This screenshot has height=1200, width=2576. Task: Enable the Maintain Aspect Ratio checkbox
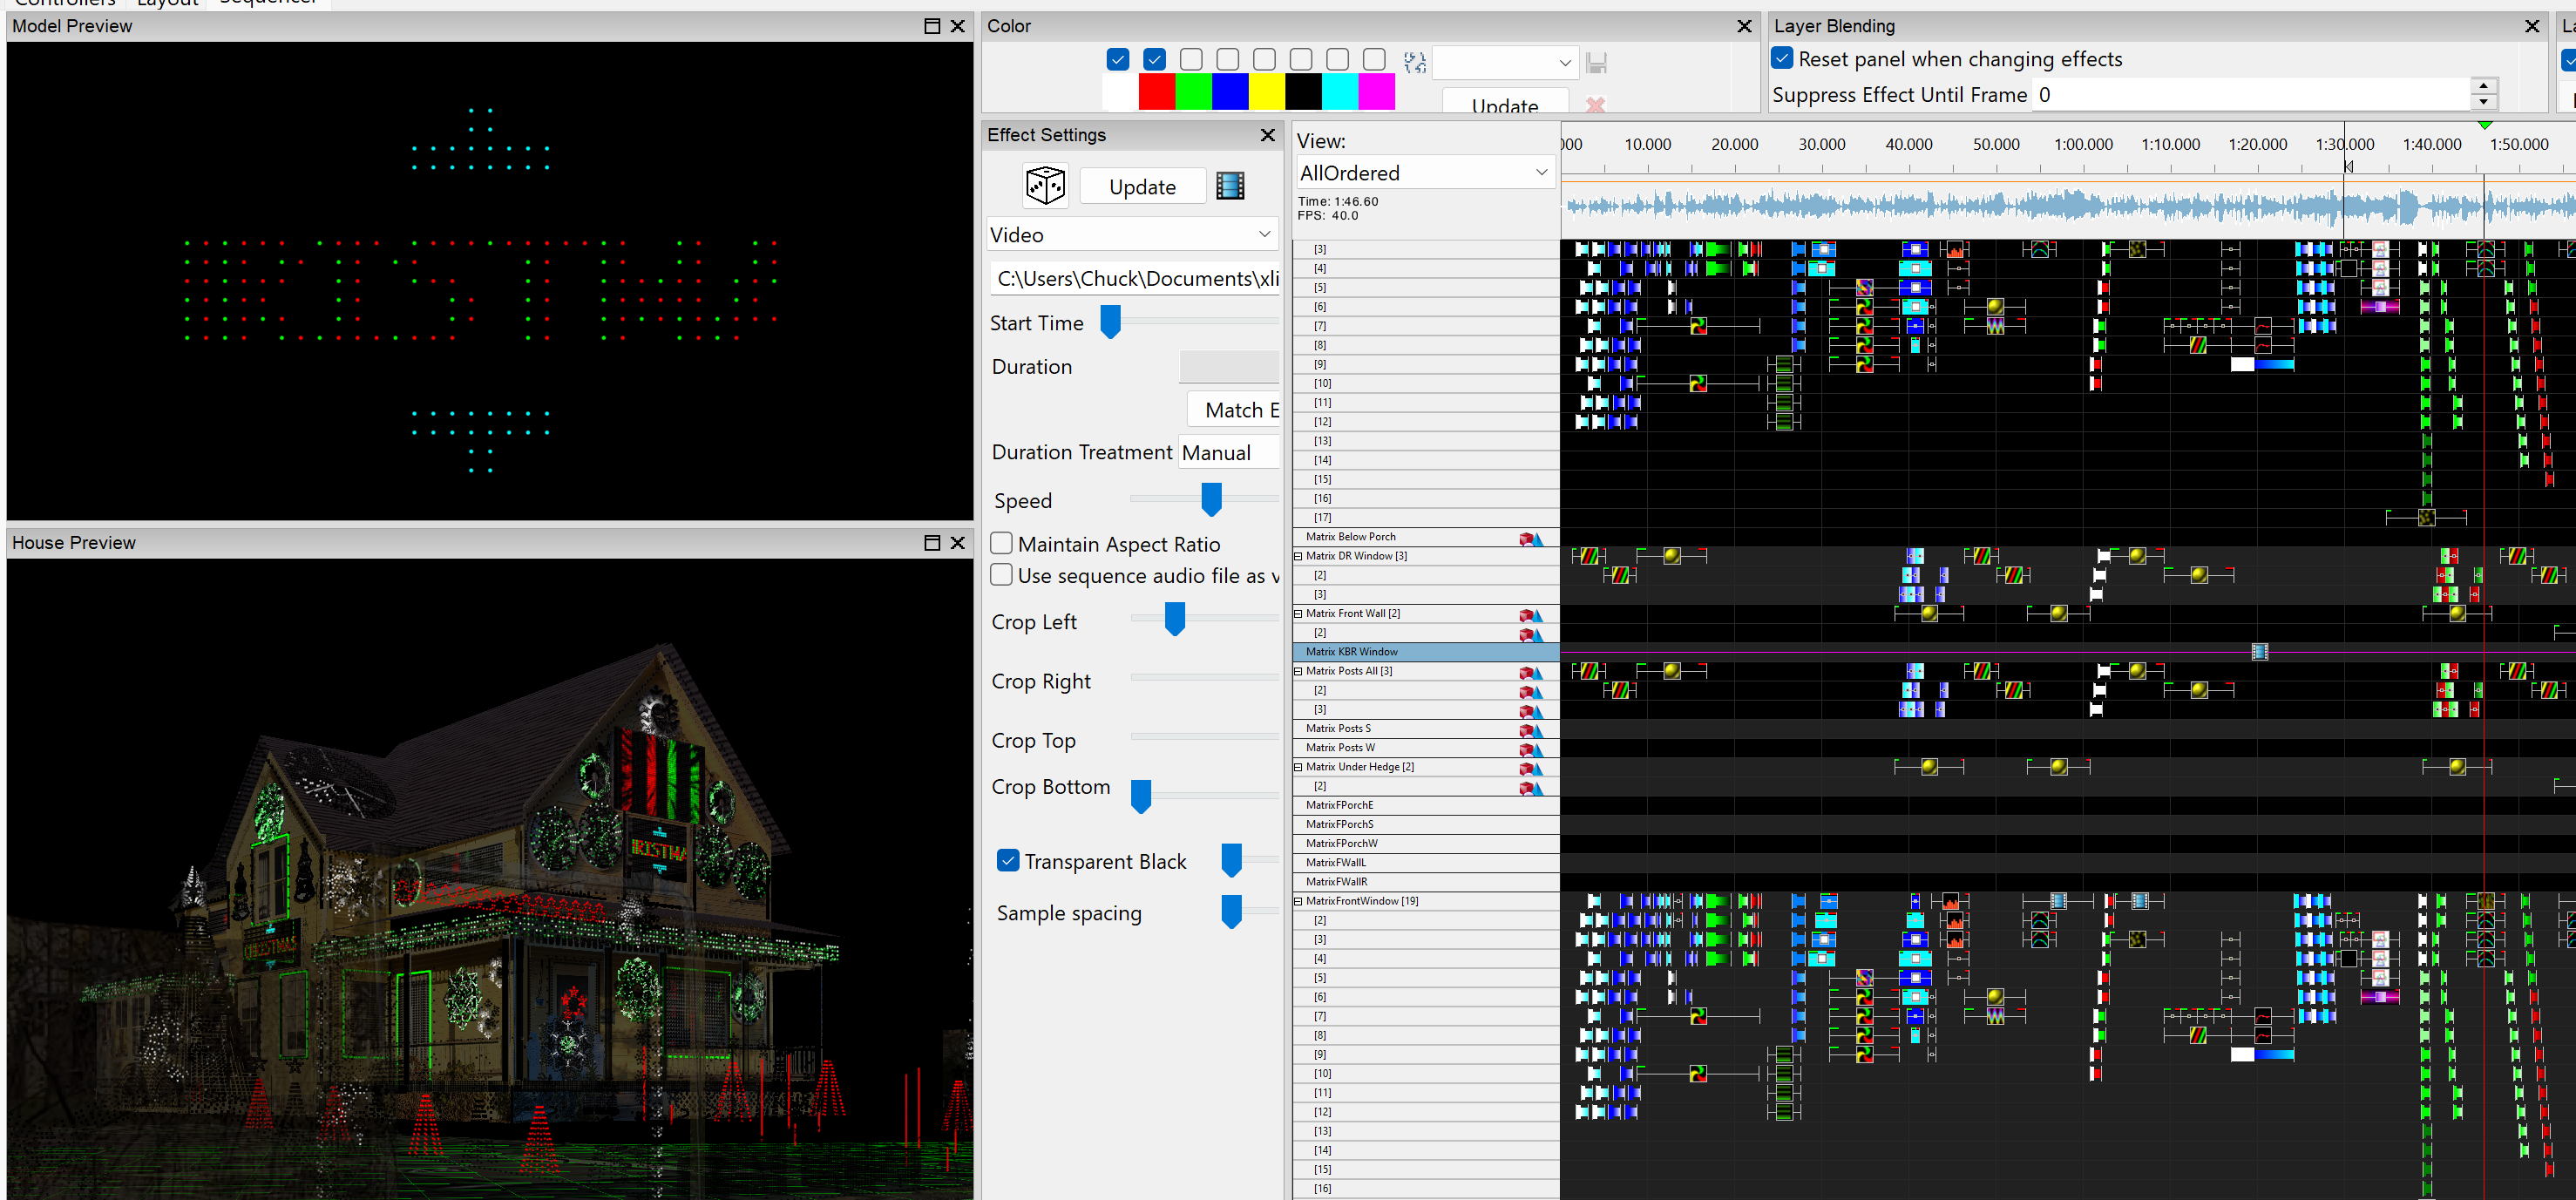point(1001,543)
